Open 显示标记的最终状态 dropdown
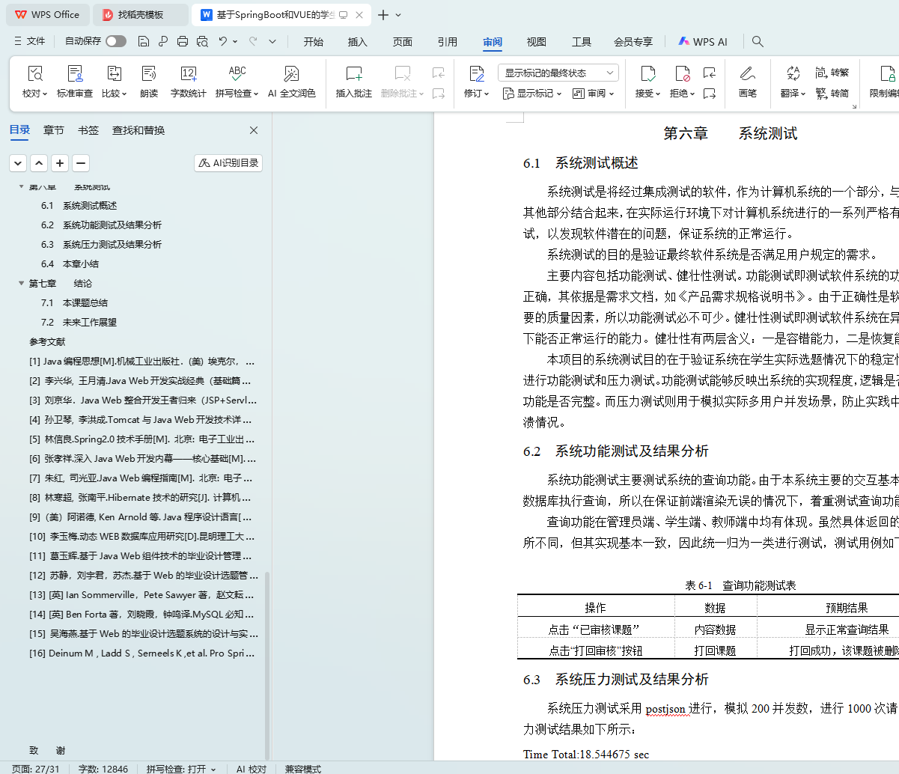The width and height of the screenshot is (899, 774). click(x=558, y=73)
